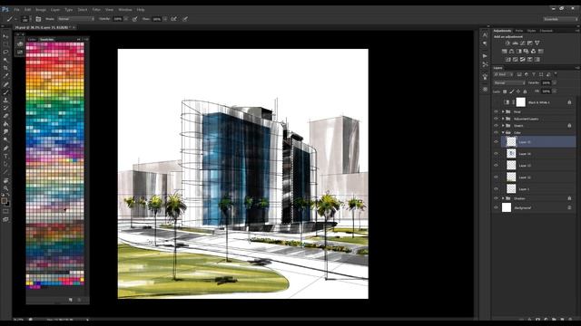Select the Lasso tool
This screenshot has height=326, width=581.
pyautogui.click(x=5, y=52)
